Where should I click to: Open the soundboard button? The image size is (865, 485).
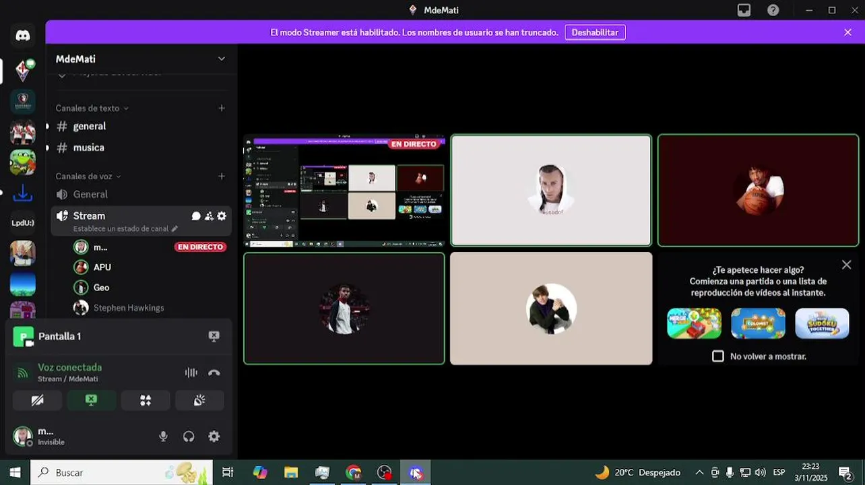199,400
